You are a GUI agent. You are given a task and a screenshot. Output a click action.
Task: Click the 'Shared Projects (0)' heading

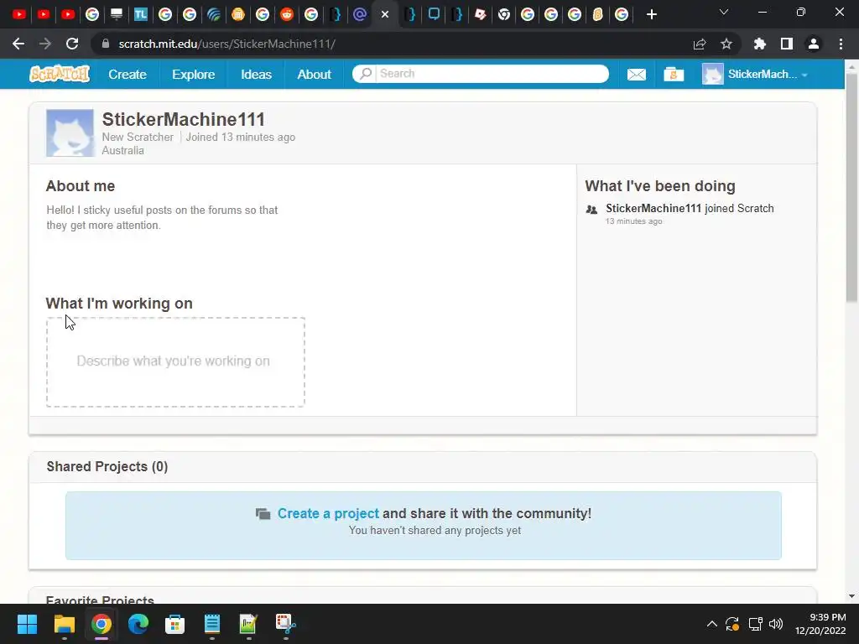pos(107,466)
